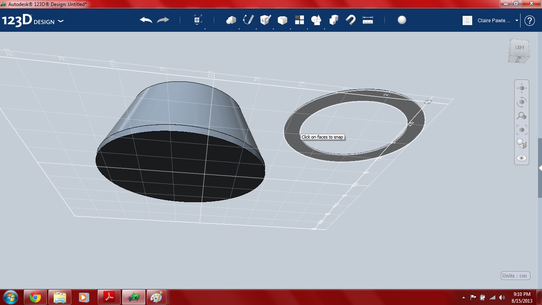
Task: Click the battery power tray icon
Action: (x=483, y=297)
